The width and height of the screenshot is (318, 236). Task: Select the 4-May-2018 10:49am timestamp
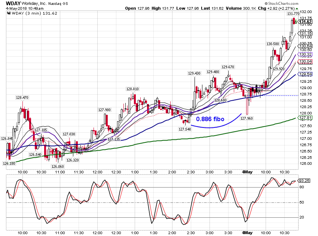(25, 9)
